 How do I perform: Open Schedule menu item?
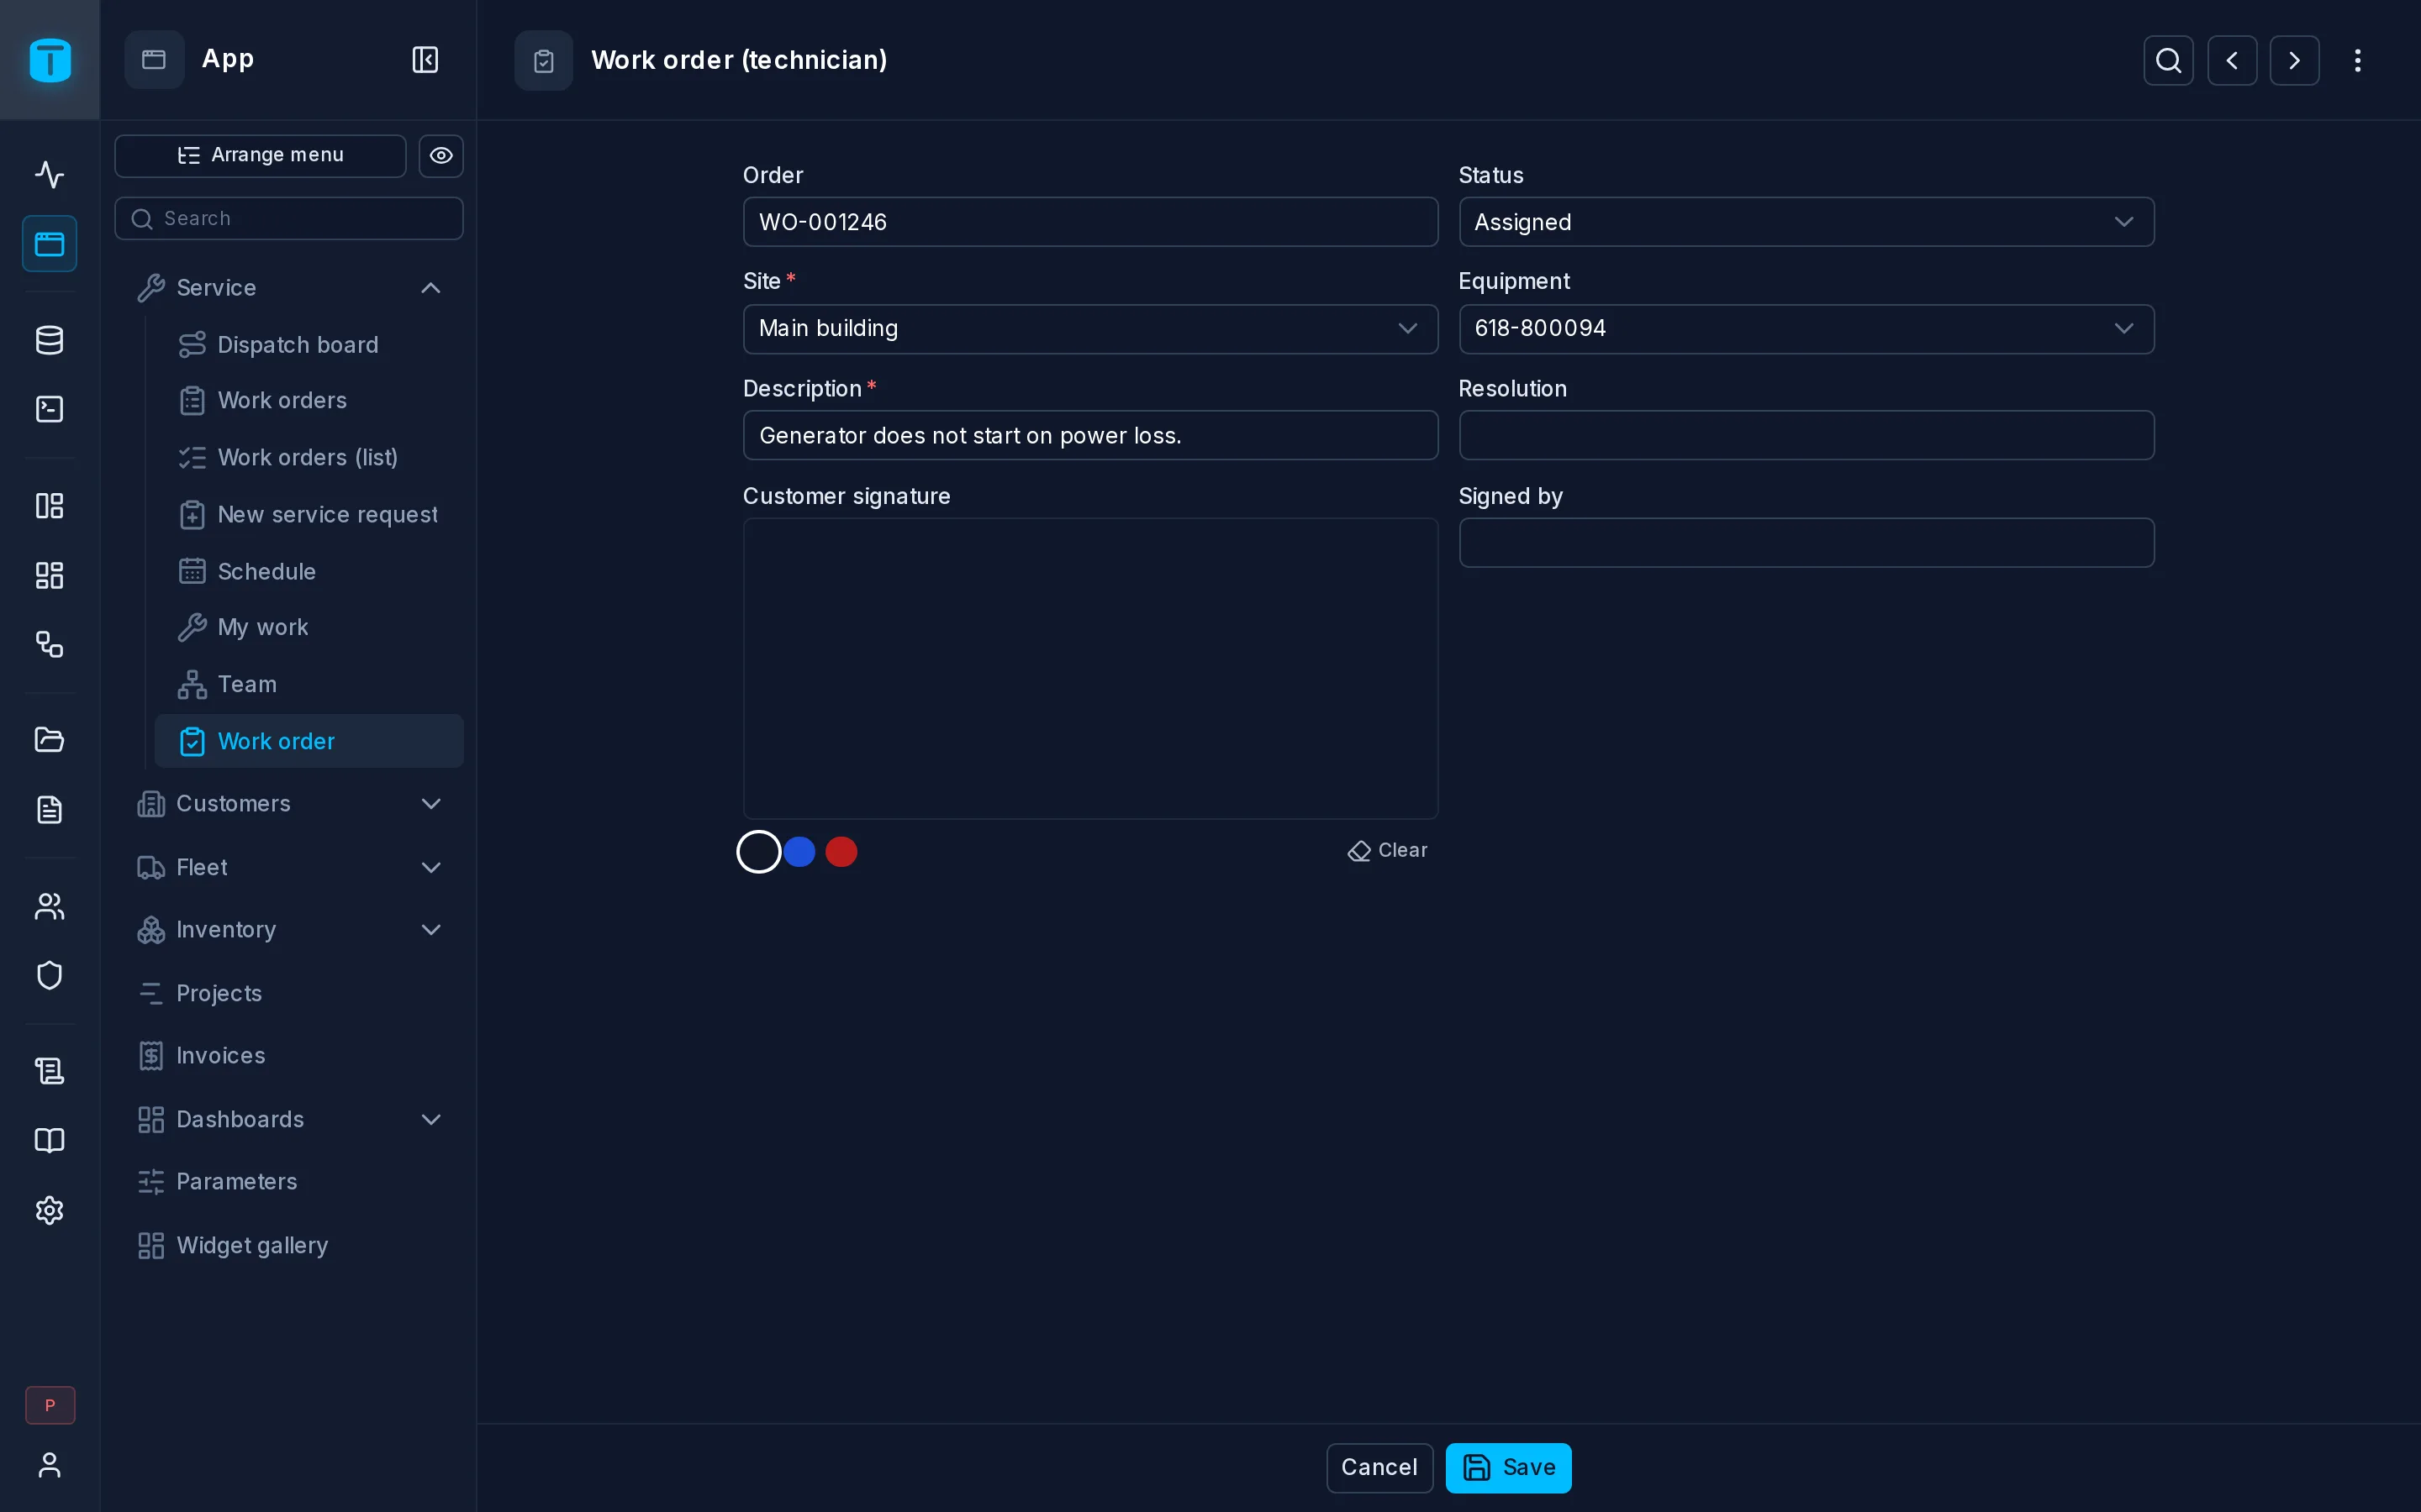coord(309,572)
